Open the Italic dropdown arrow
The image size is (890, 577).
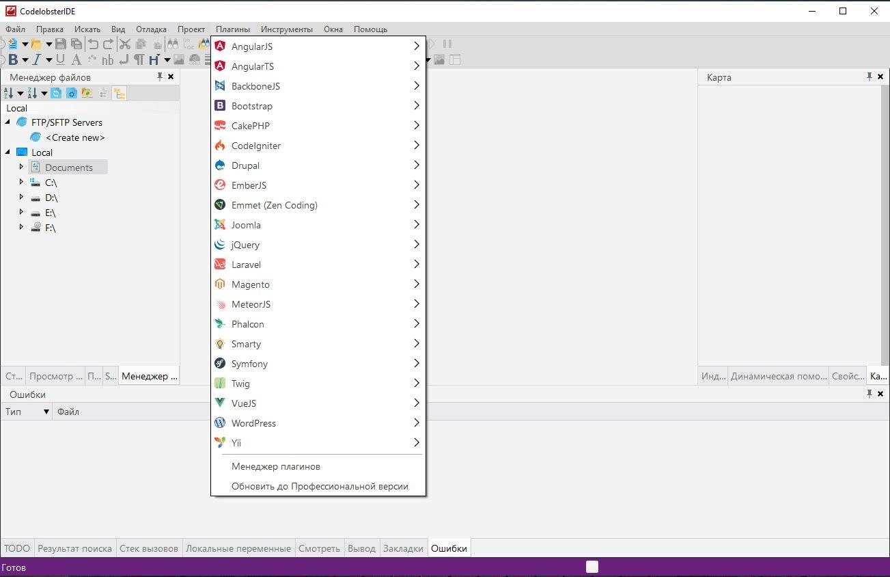(49, 60)
